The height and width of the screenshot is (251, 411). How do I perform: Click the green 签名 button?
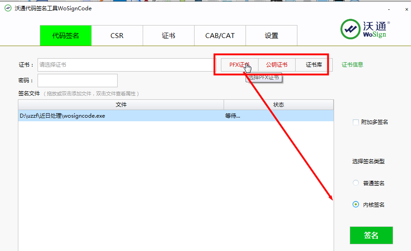point(371,235)
